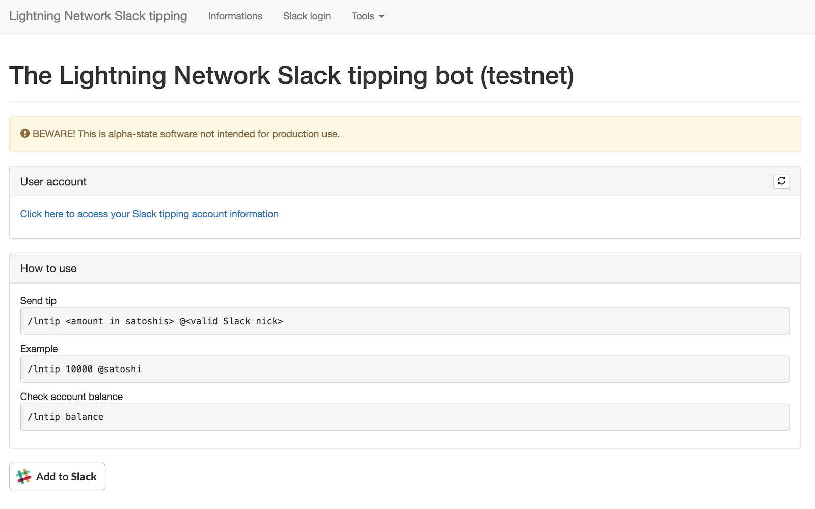This screenshot has height=509, width=815.
Task: Select Slack login from navigation bar
Action: tap(307, 16)
